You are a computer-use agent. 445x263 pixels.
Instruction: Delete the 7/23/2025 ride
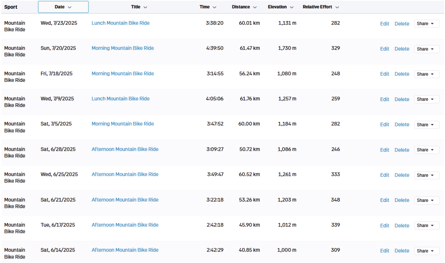click(x=402, y=24)
